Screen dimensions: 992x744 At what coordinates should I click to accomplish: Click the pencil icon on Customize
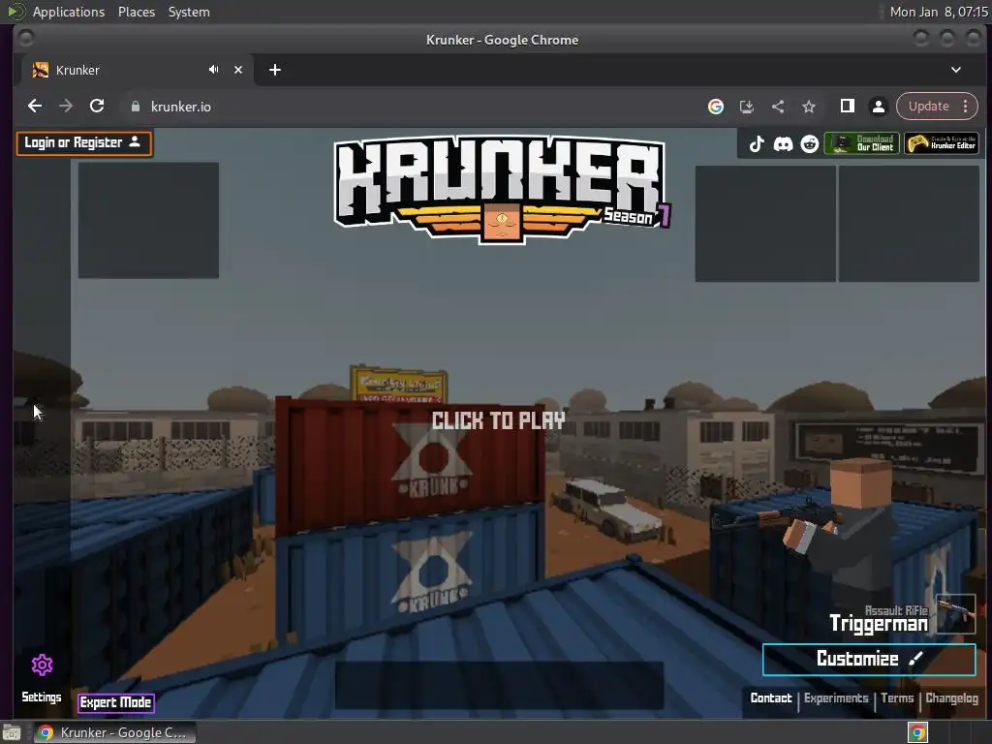915,659
